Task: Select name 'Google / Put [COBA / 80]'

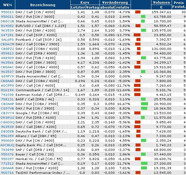Action: click(x=37, y=113)
